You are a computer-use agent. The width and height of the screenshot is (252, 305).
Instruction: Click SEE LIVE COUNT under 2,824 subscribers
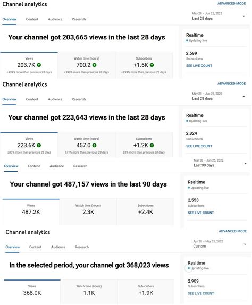click(x=199, y=146)
